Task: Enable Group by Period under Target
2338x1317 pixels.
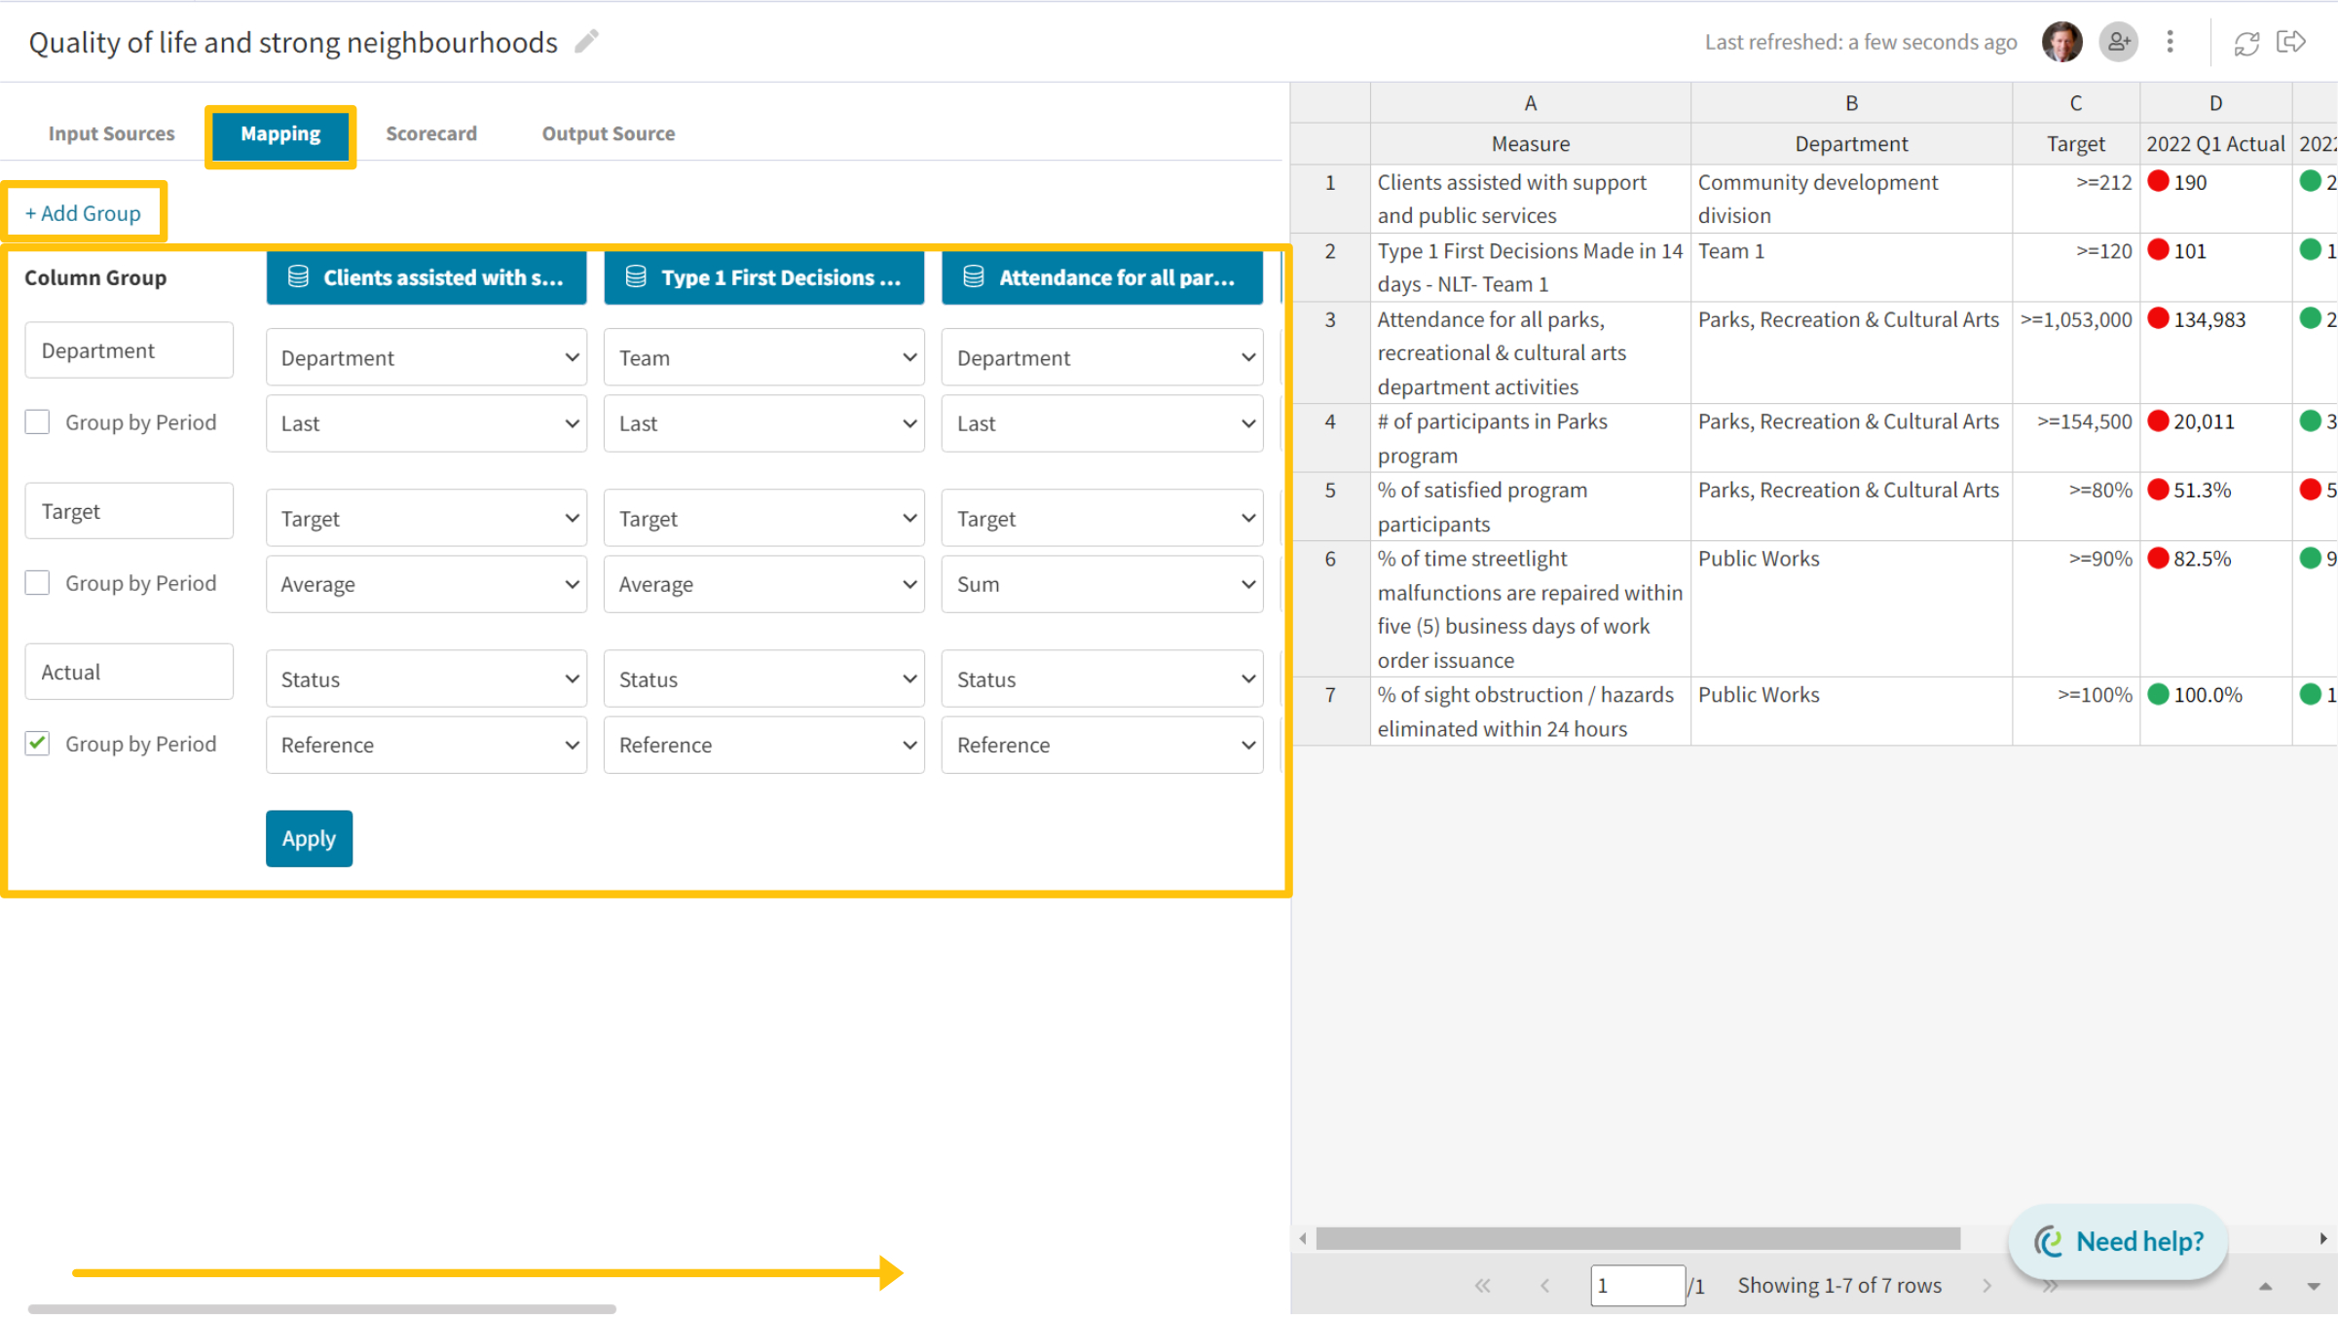Action: (37, 582)
